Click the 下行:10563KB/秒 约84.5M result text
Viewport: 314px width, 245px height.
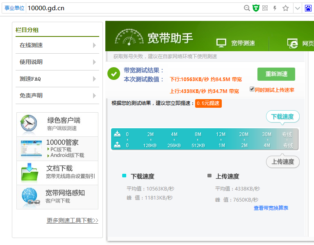(x=206, y=79)
